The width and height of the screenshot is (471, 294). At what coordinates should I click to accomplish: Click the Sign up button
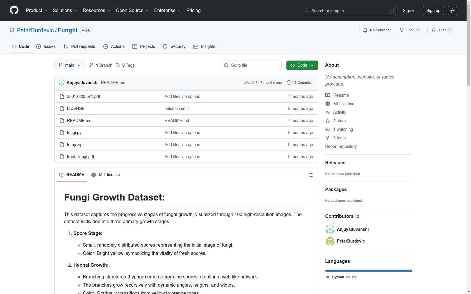[433, 11]
